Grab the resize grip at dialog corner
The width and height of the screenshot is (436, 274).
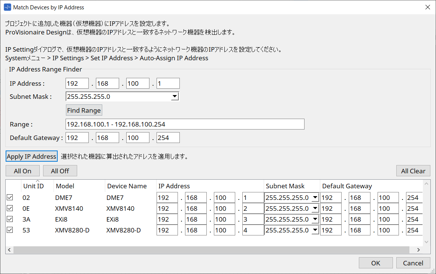tap(433, 271)
